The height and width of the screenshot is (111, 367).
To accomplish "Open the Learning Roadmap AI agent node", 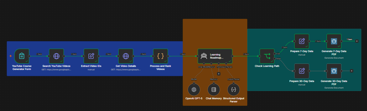I will [215, 56].
